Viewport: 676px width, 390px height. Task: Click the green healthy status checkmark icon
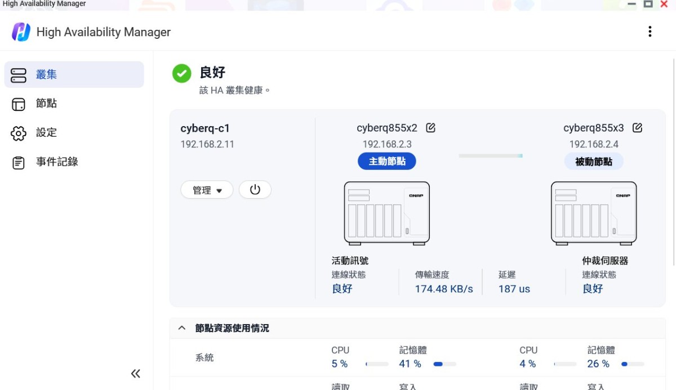(181, 73)
